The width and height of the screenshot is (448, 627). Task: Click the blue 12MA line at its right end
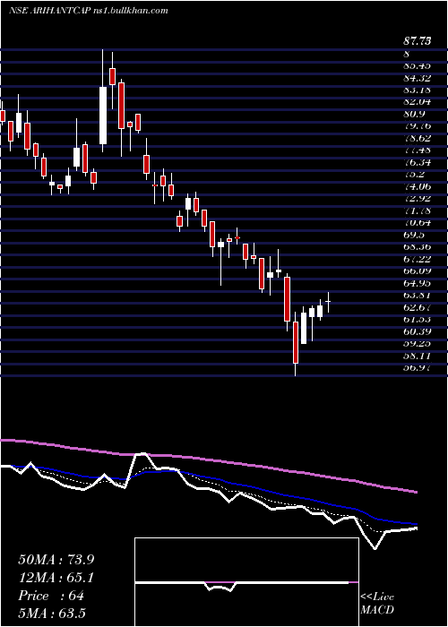pyautogui.click(x=414, y=523)
